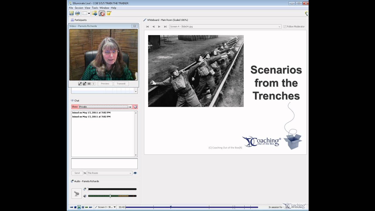Click the small microphone level icon
This screenshot has width=375, height=211.
[85, 189]
